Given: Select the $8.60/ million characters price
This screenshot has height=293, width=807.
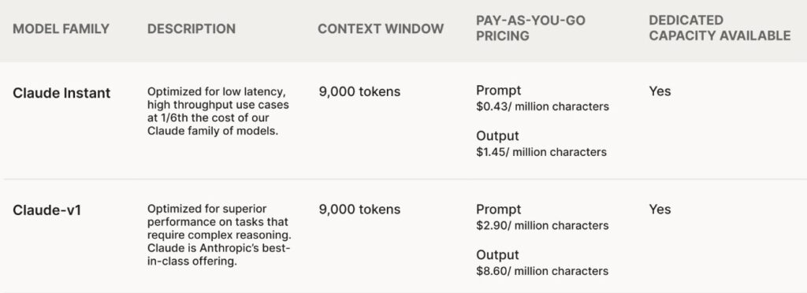Looking at the screenshot, I should [542, 271].
